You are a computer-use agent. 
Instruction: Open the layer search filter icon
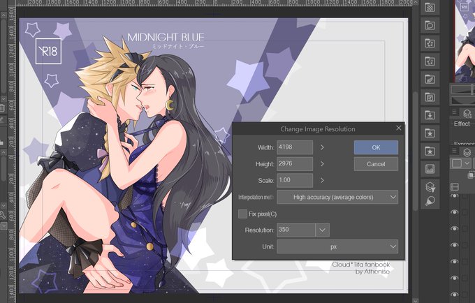pyautogui.click(x=430, y=187)
